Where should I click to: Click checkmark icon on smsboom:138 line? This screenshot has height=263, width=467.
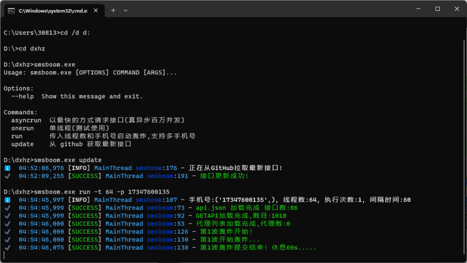[x=7, y=248]
